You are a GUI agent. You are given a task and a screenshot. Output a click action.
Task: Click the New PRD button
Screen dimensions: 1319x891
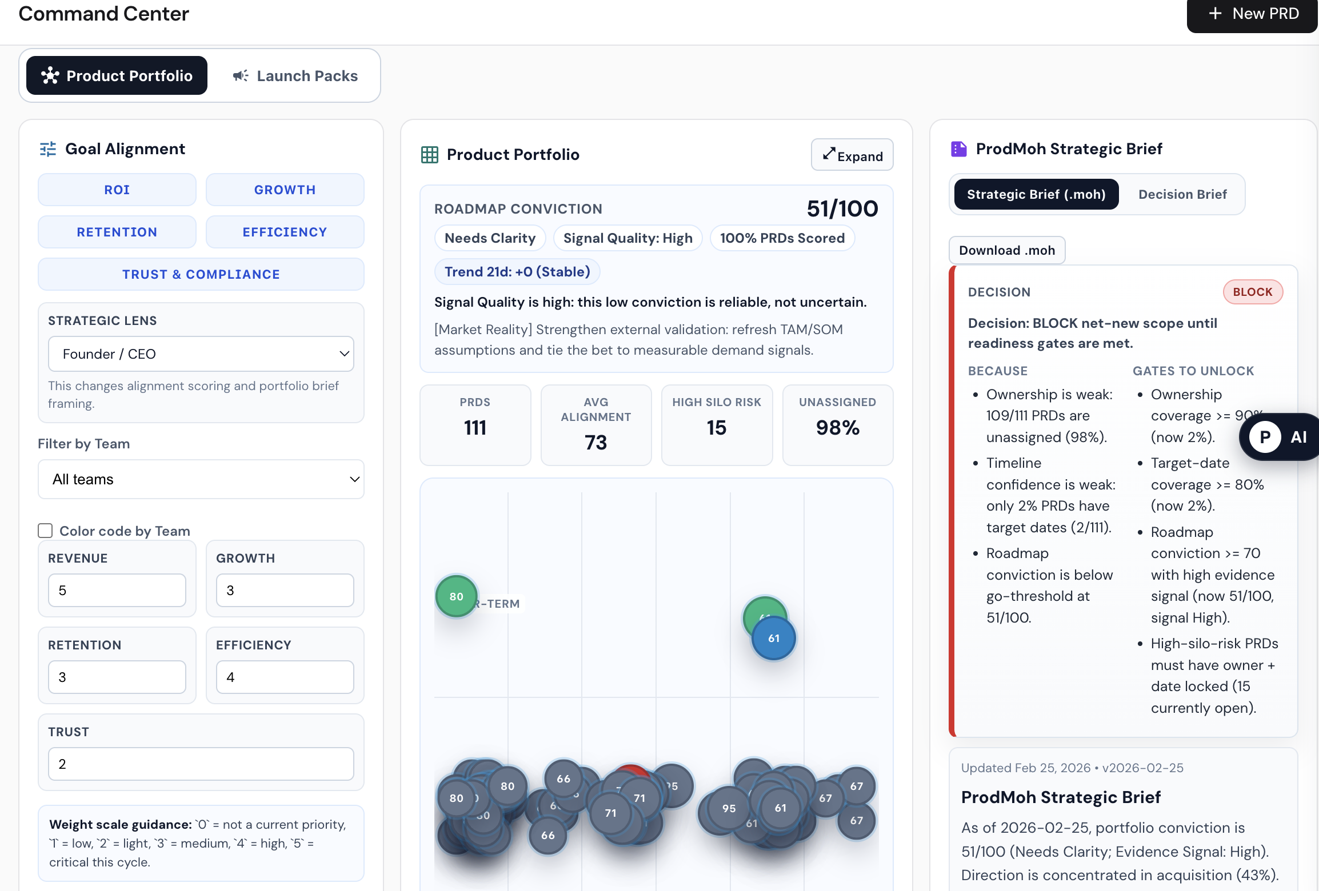coord(1252,13)
